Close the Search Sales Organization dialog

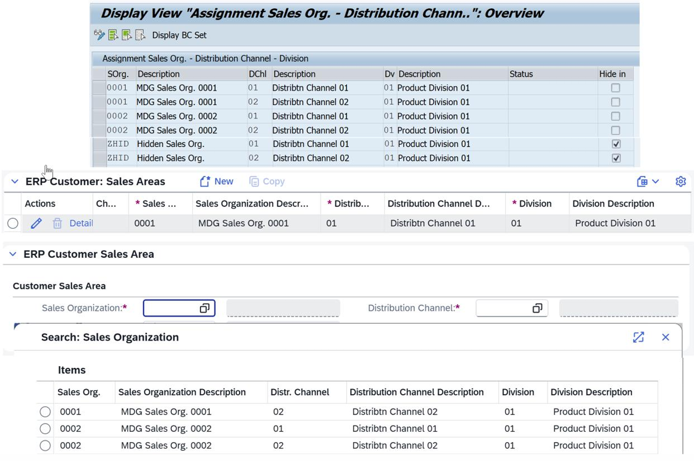[x=665, y=337]
